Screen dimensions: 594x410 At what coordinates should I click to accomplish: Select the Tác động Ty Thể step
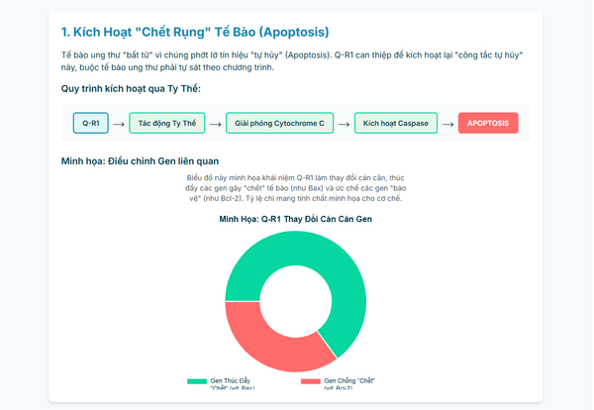click(x=166, y=124)
